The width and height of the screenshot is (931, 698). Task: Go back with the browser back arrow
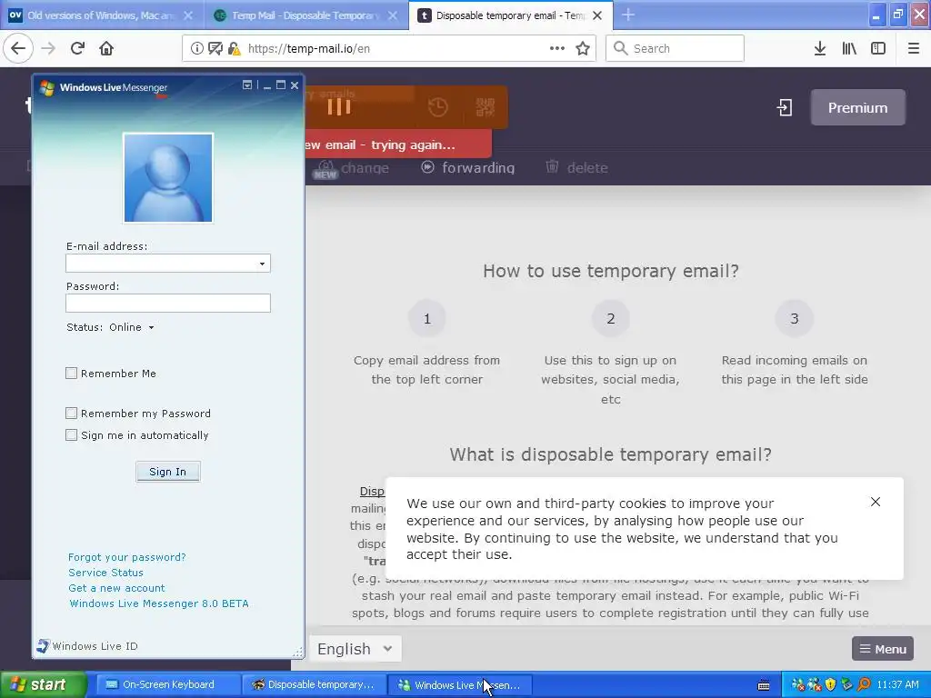click(18, 48)
